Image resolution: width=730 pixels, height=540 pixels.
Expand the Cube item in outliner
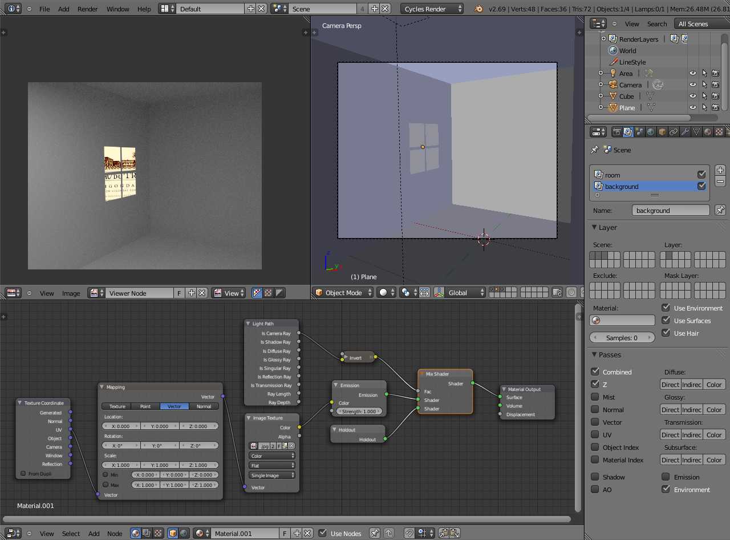click(x=601, y=96)
